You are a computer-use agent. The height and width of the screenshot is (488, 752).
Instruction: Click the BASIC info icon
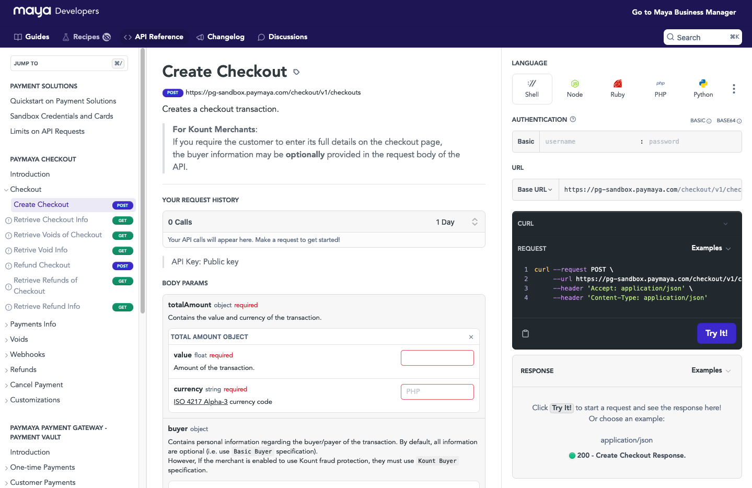tap(709, 121)
